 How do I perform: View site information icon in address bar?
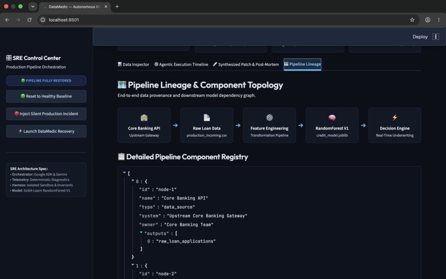tap(43, 20)
